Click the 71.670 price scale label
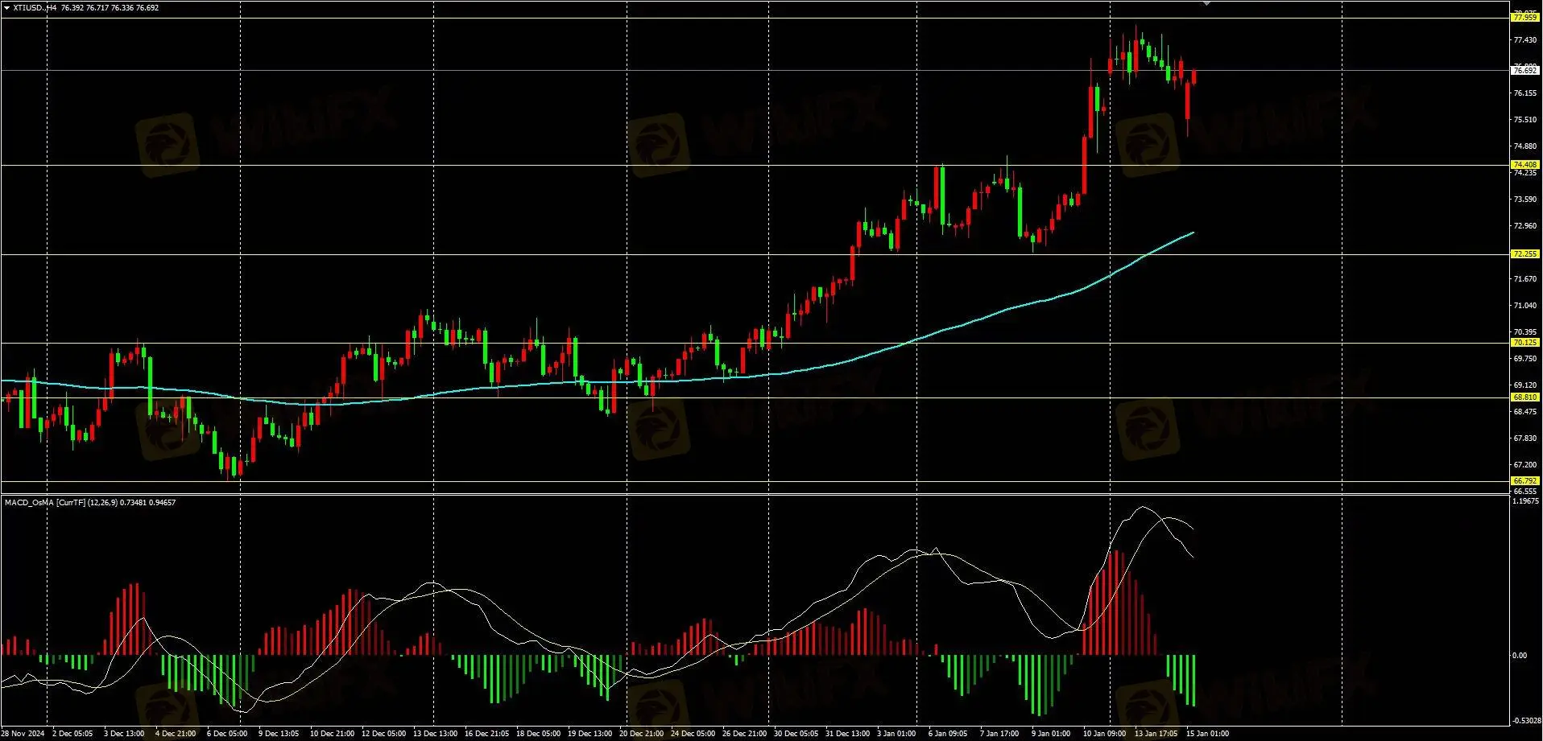The height and width of the screenshot is (741, 1543). pos(1525,279)
